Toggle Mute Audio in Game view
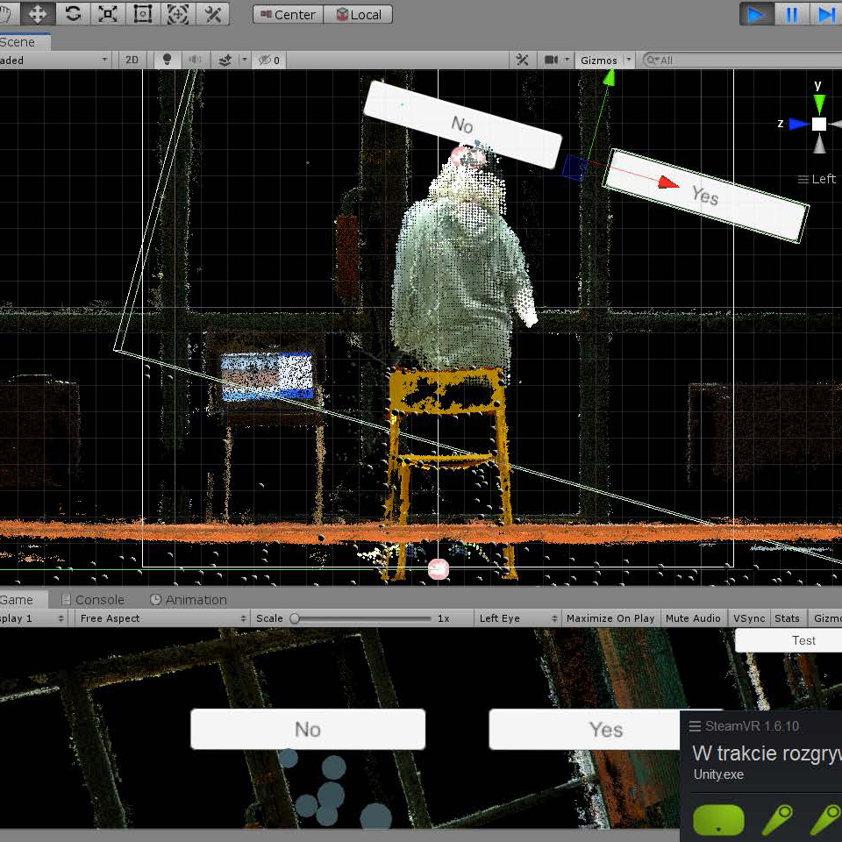The width and height of the screenshot is (842, 842). [x=693, y=618]
